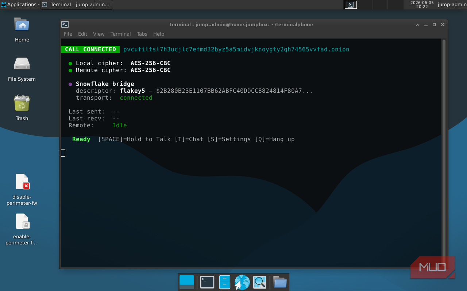Click the .onion address text
This screenshot has height=291, width=467.
[236, 49]
